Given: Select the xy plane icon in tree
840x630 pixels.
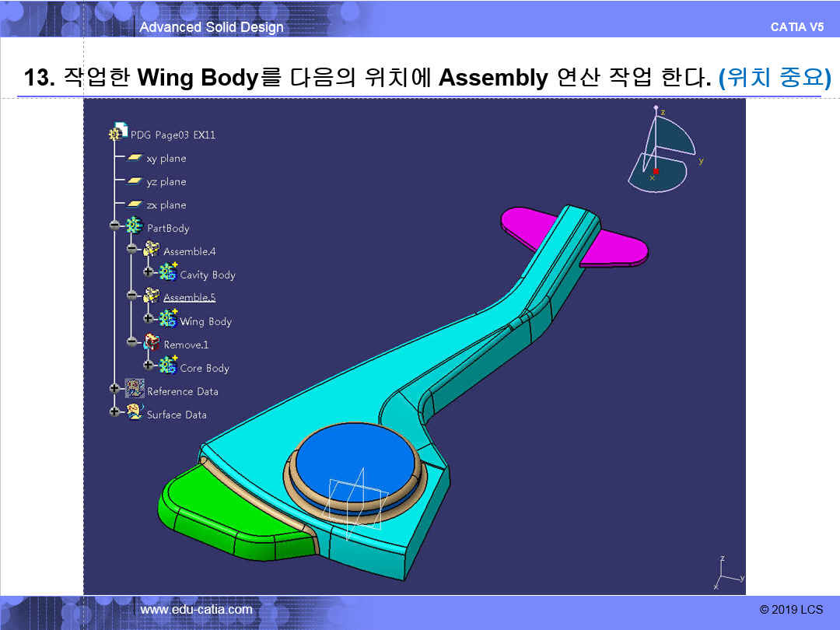Looking at the screenshot, I should 135,158.
